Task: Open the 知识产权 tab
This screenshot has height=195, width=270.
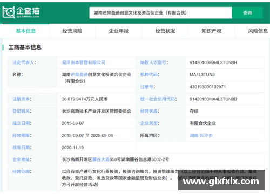Action: (212, 31)
